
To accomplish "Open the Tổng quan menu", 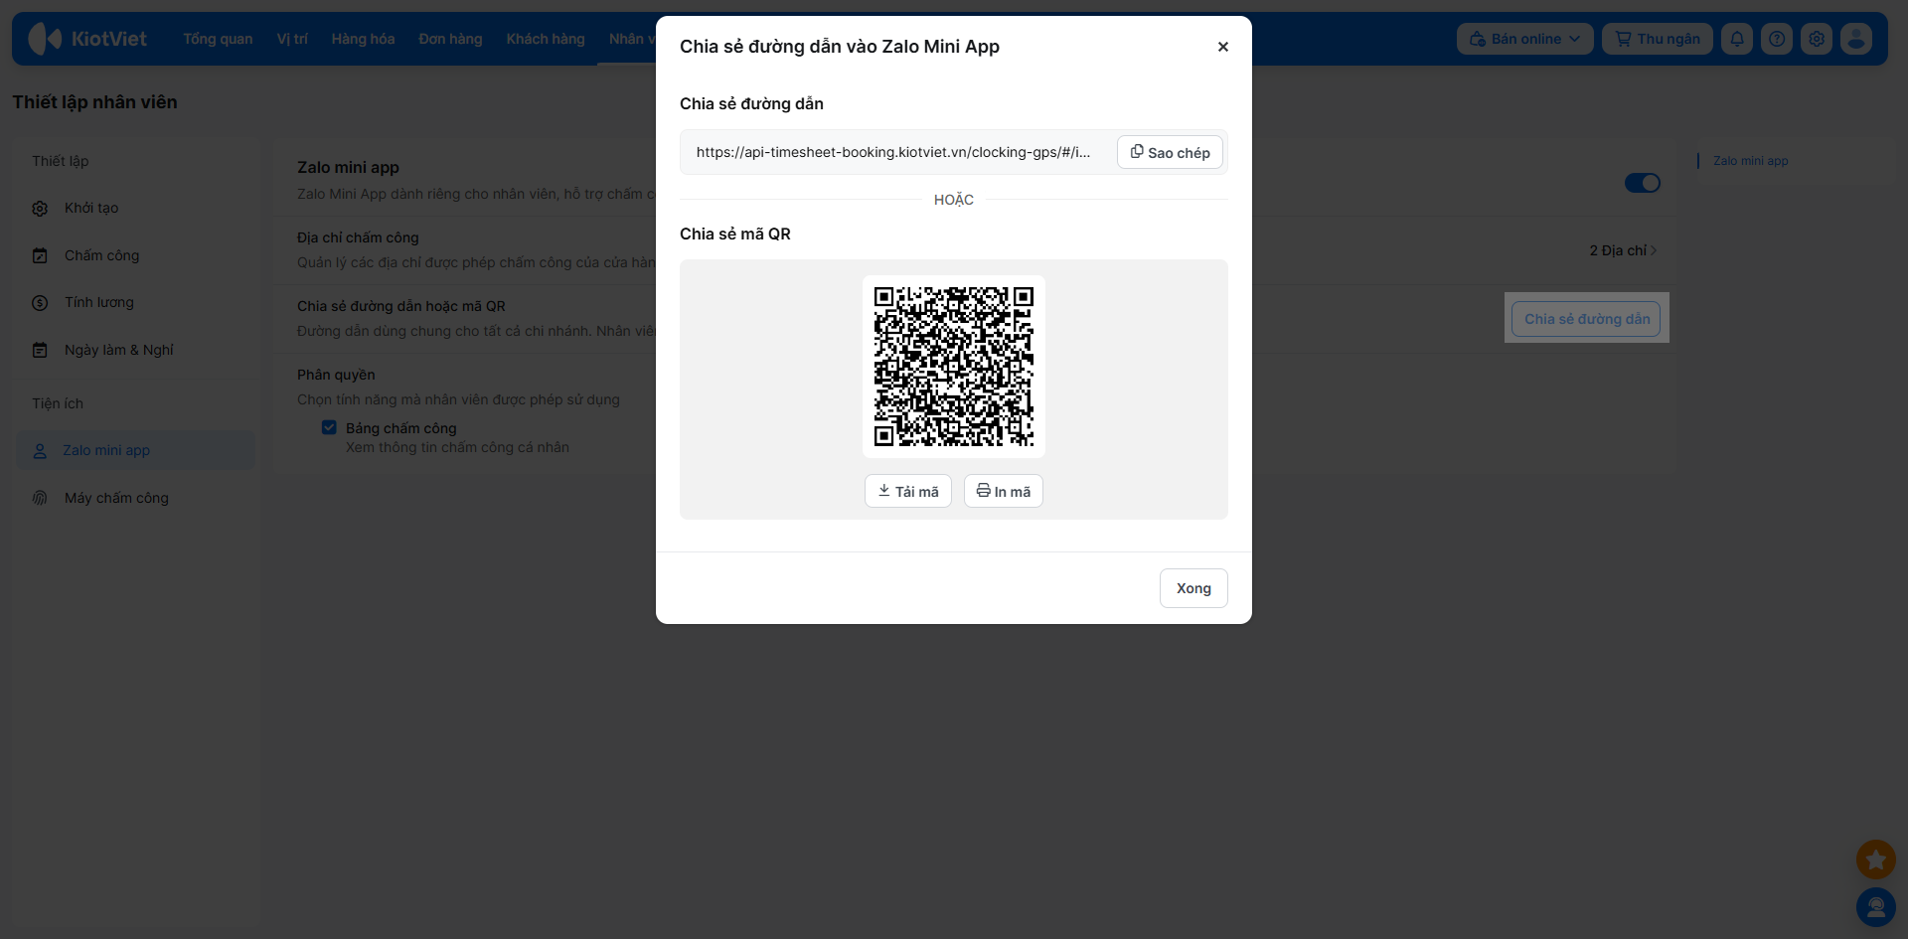I will 218,39.
